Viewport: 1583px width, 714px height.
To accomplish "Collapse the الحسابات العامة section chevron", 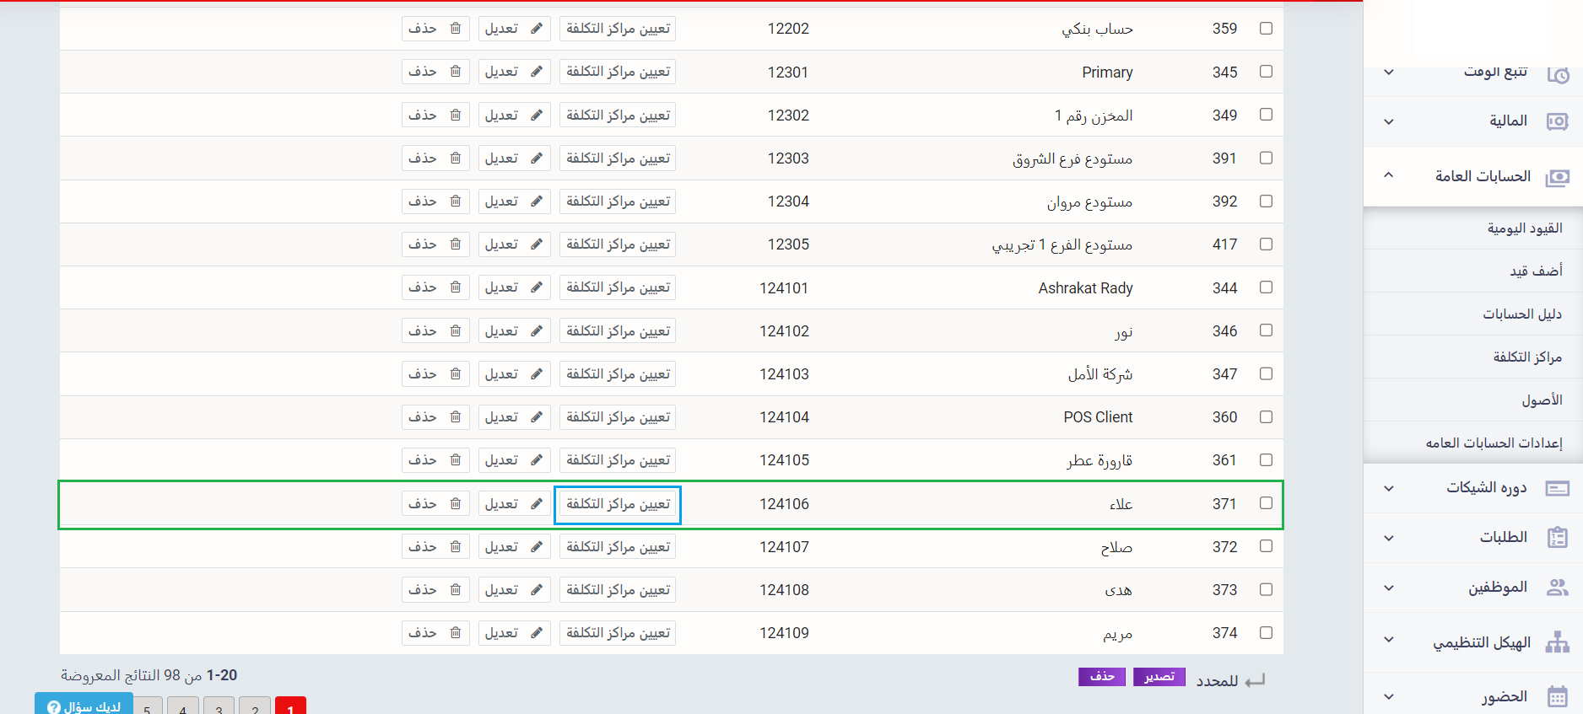I will coord(1389,176).
